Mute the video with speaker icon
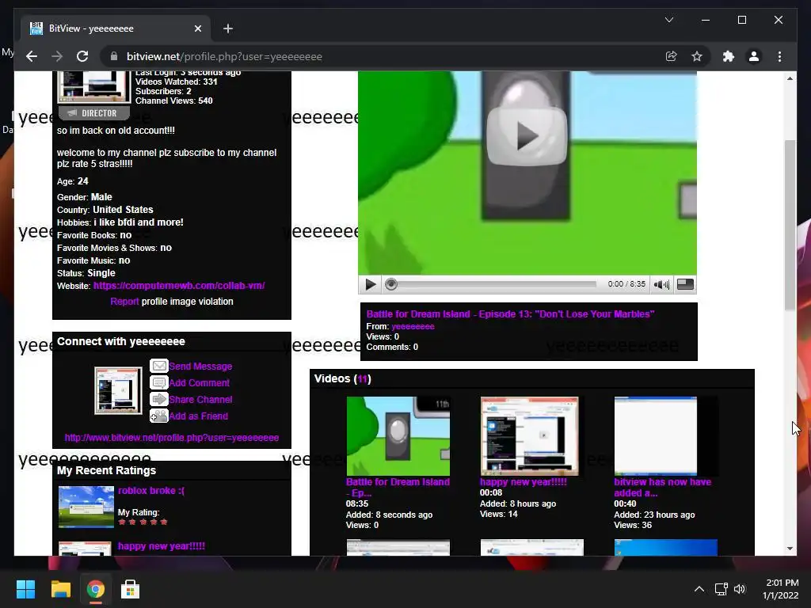The height and width of the screenshot is (608, 811). tap(661, 284)
